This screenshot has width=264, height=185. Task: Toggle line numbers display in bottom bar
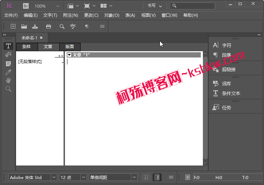146,177
